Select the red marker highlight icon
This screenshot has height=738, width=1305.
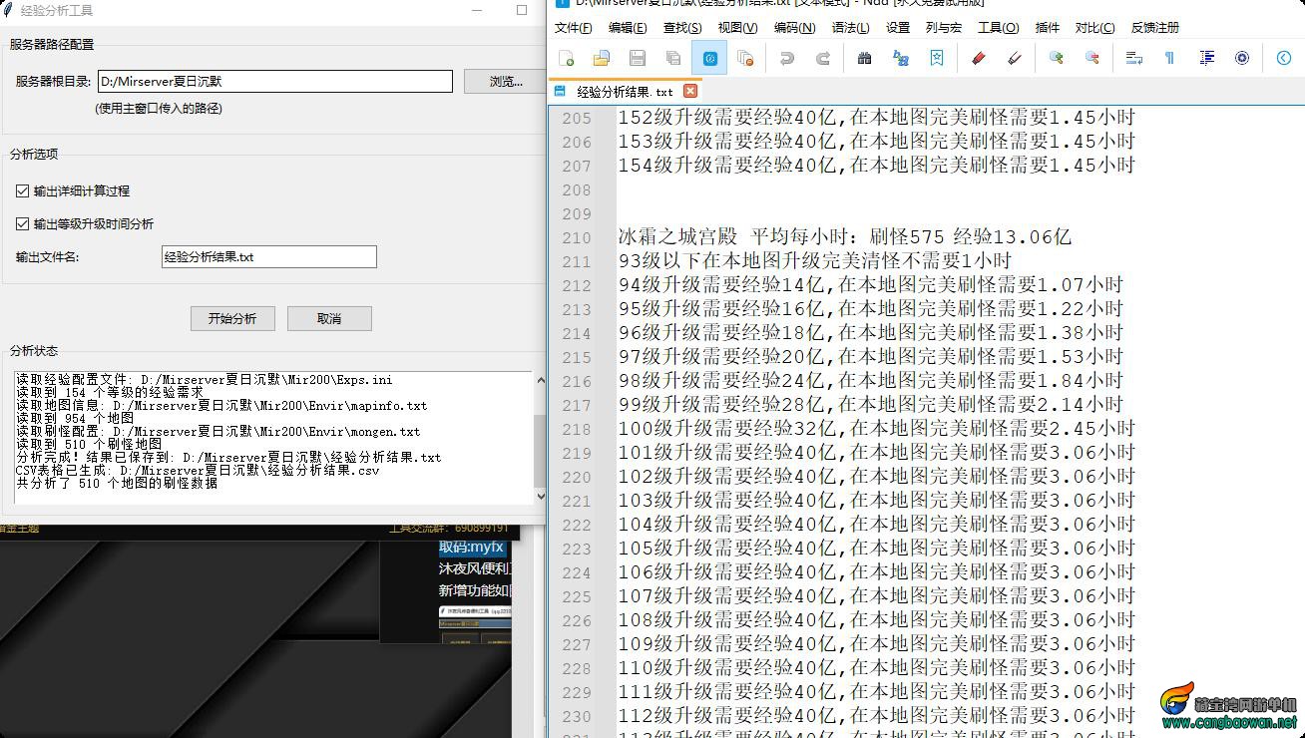click(979, 58)
